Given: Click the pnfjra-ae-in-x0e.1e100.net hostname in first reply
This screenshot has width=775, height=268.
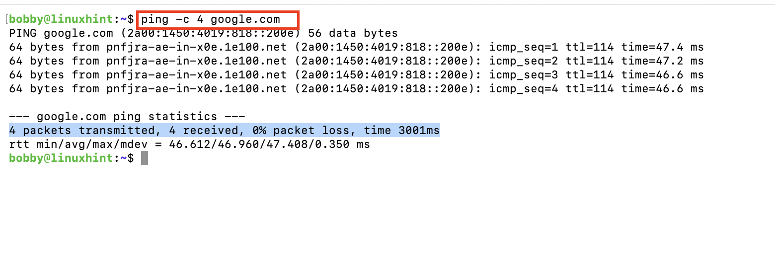Looking at the screenshot, I should coord(197,48).
